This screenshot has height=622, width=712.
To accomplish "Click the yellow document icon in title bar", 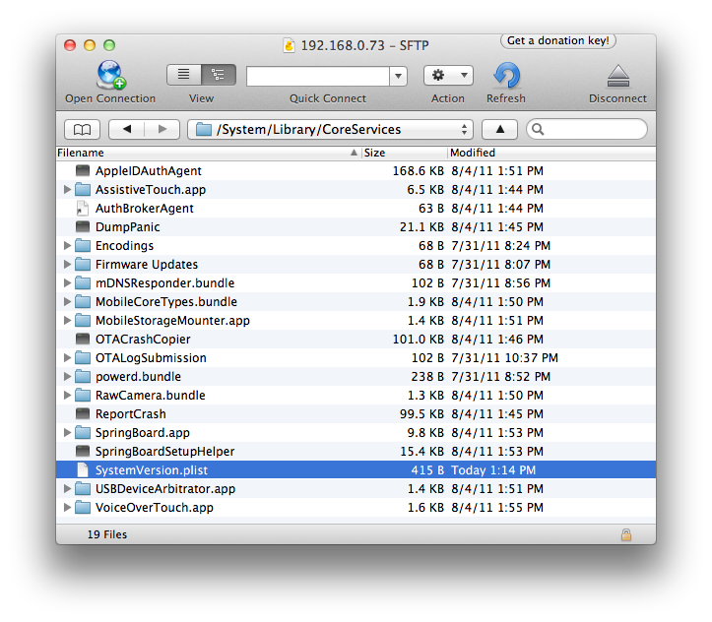I will point(289,45).
